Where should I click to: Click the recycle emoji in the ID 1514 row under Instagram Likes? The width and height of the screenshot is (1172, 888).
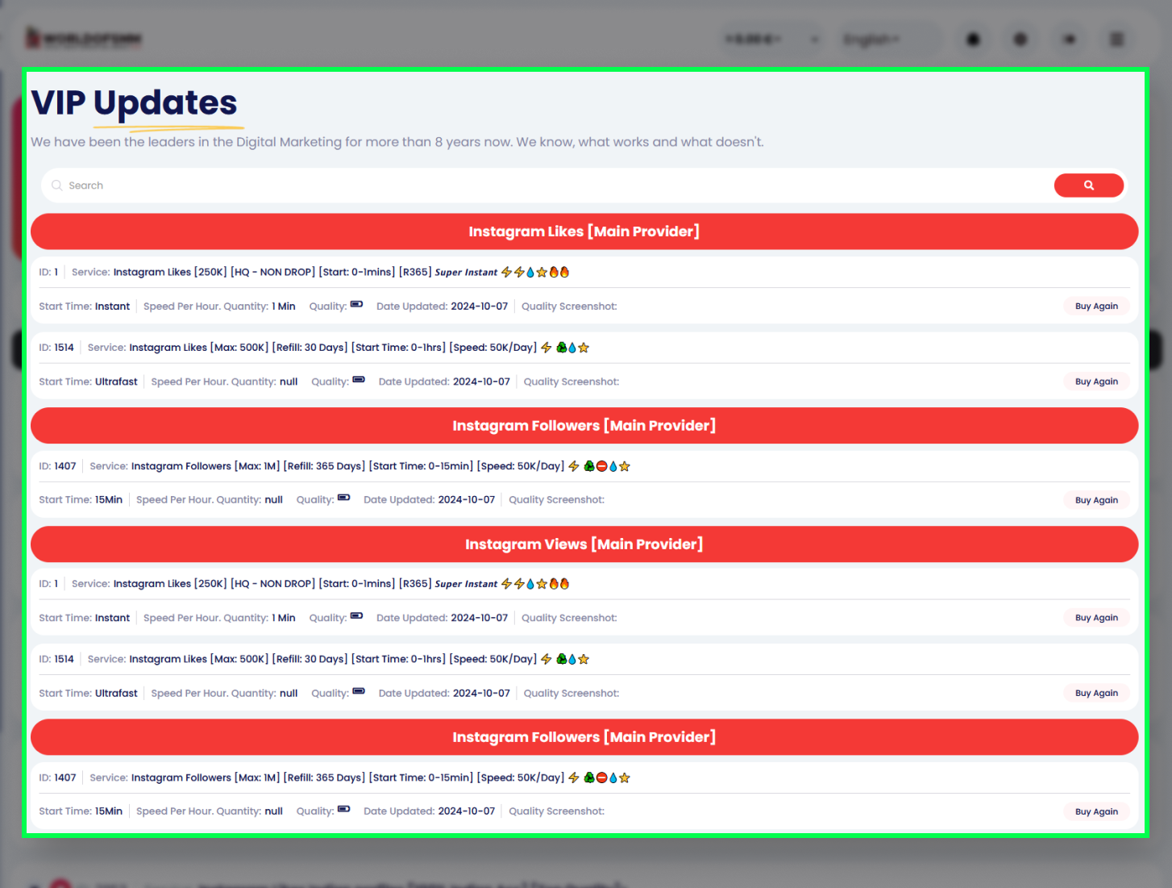point(562,348)
